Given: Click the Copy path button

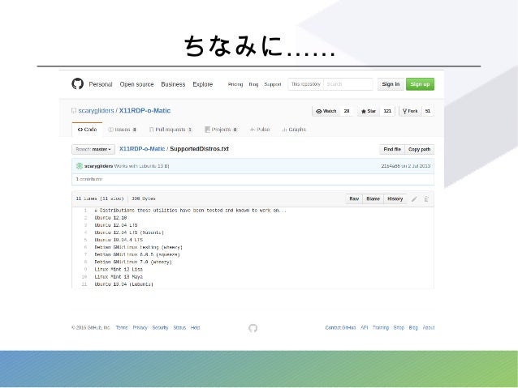Looking at the screenshot, I should tap(419, 149).
